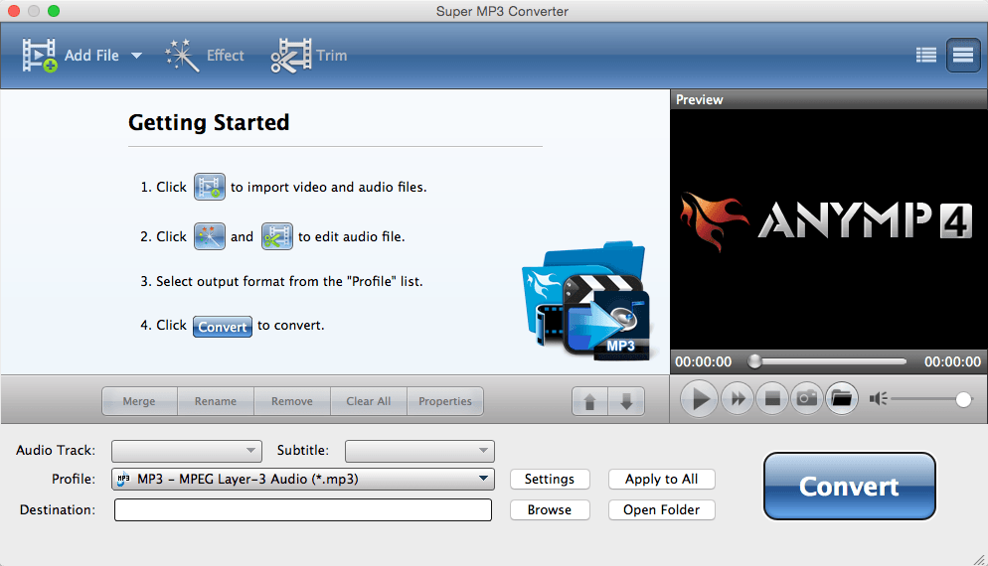
Task: Click the red close window button
Action: point(13,11)
